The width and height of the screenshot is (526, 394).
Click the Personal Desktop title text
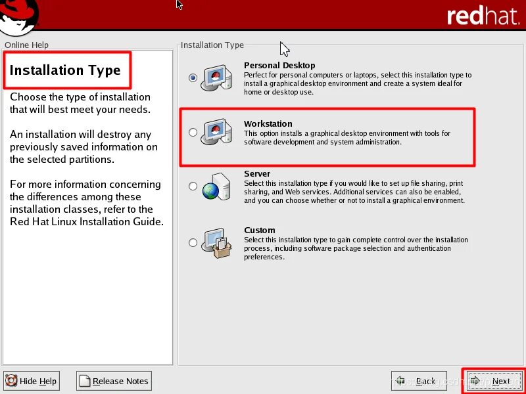click(279, 65)
